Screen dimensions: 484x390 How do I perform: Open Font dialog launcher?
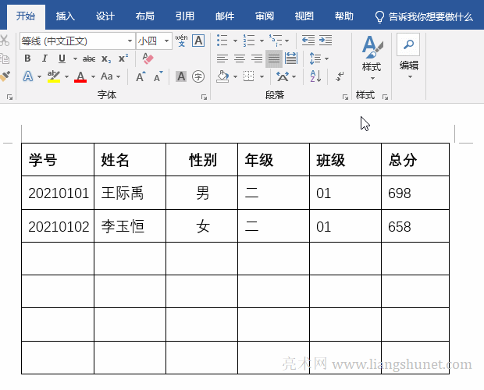coord(204,97)
